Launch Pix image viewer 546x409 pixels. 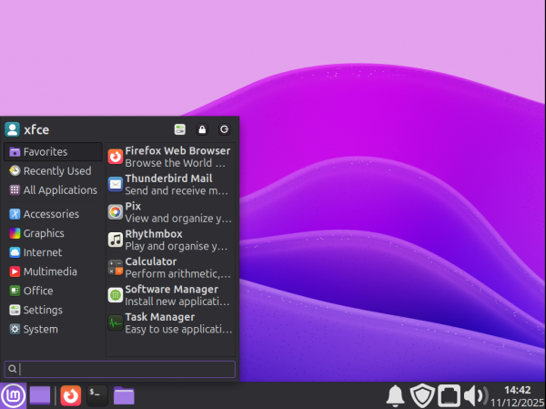[x=170, y=212]
